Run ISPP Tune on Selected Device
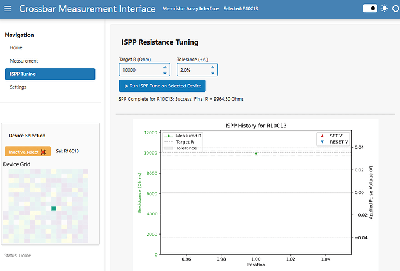Screen dimensions: 400x271 (162, 86)
